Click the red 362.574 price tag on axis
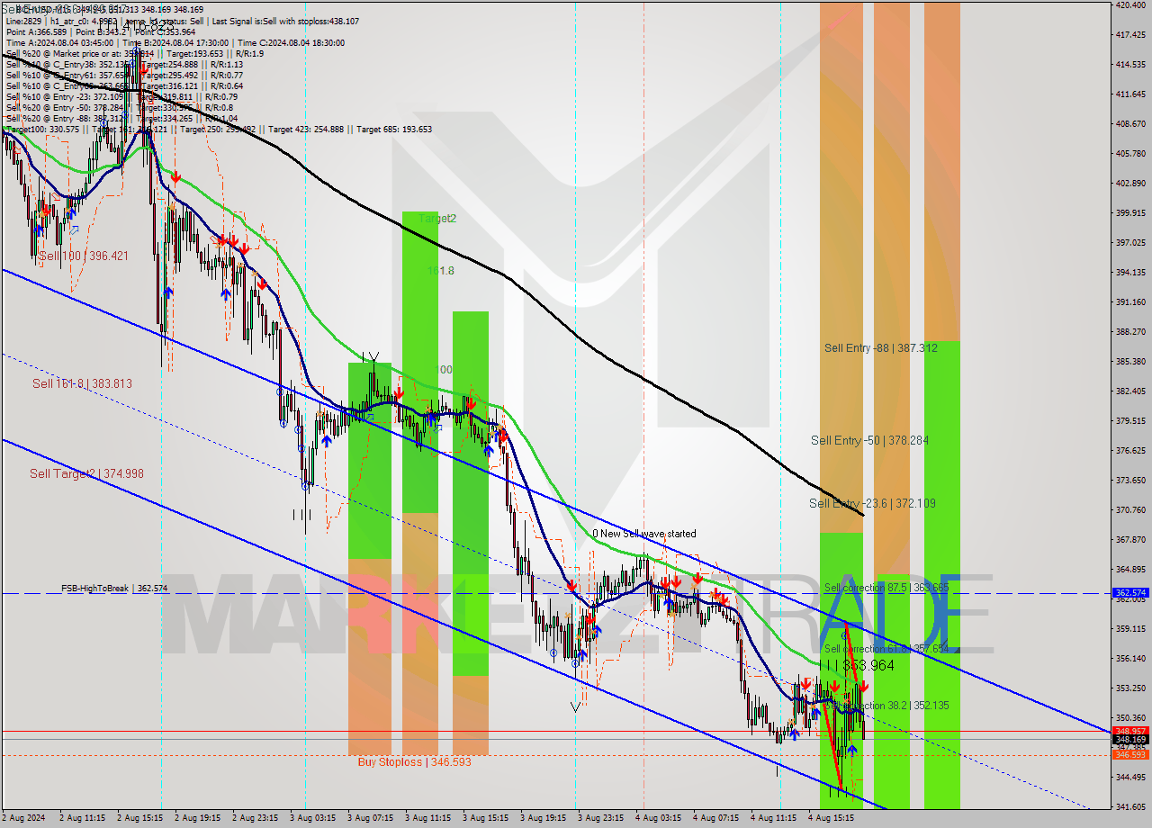This screenshot has width=1152, height=828. [1130, 593]
